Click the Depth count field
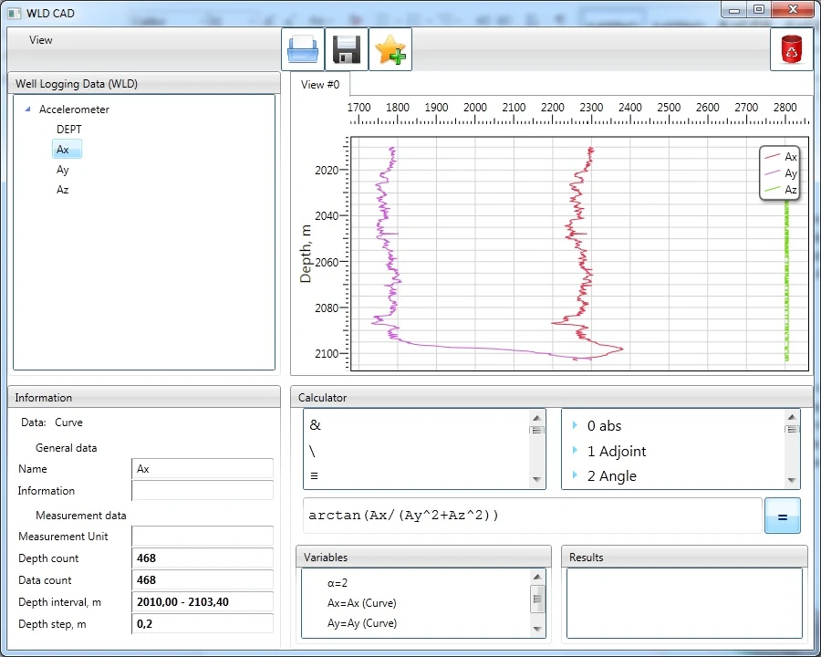This screenshot has width=821, height=657. (203, 558)
